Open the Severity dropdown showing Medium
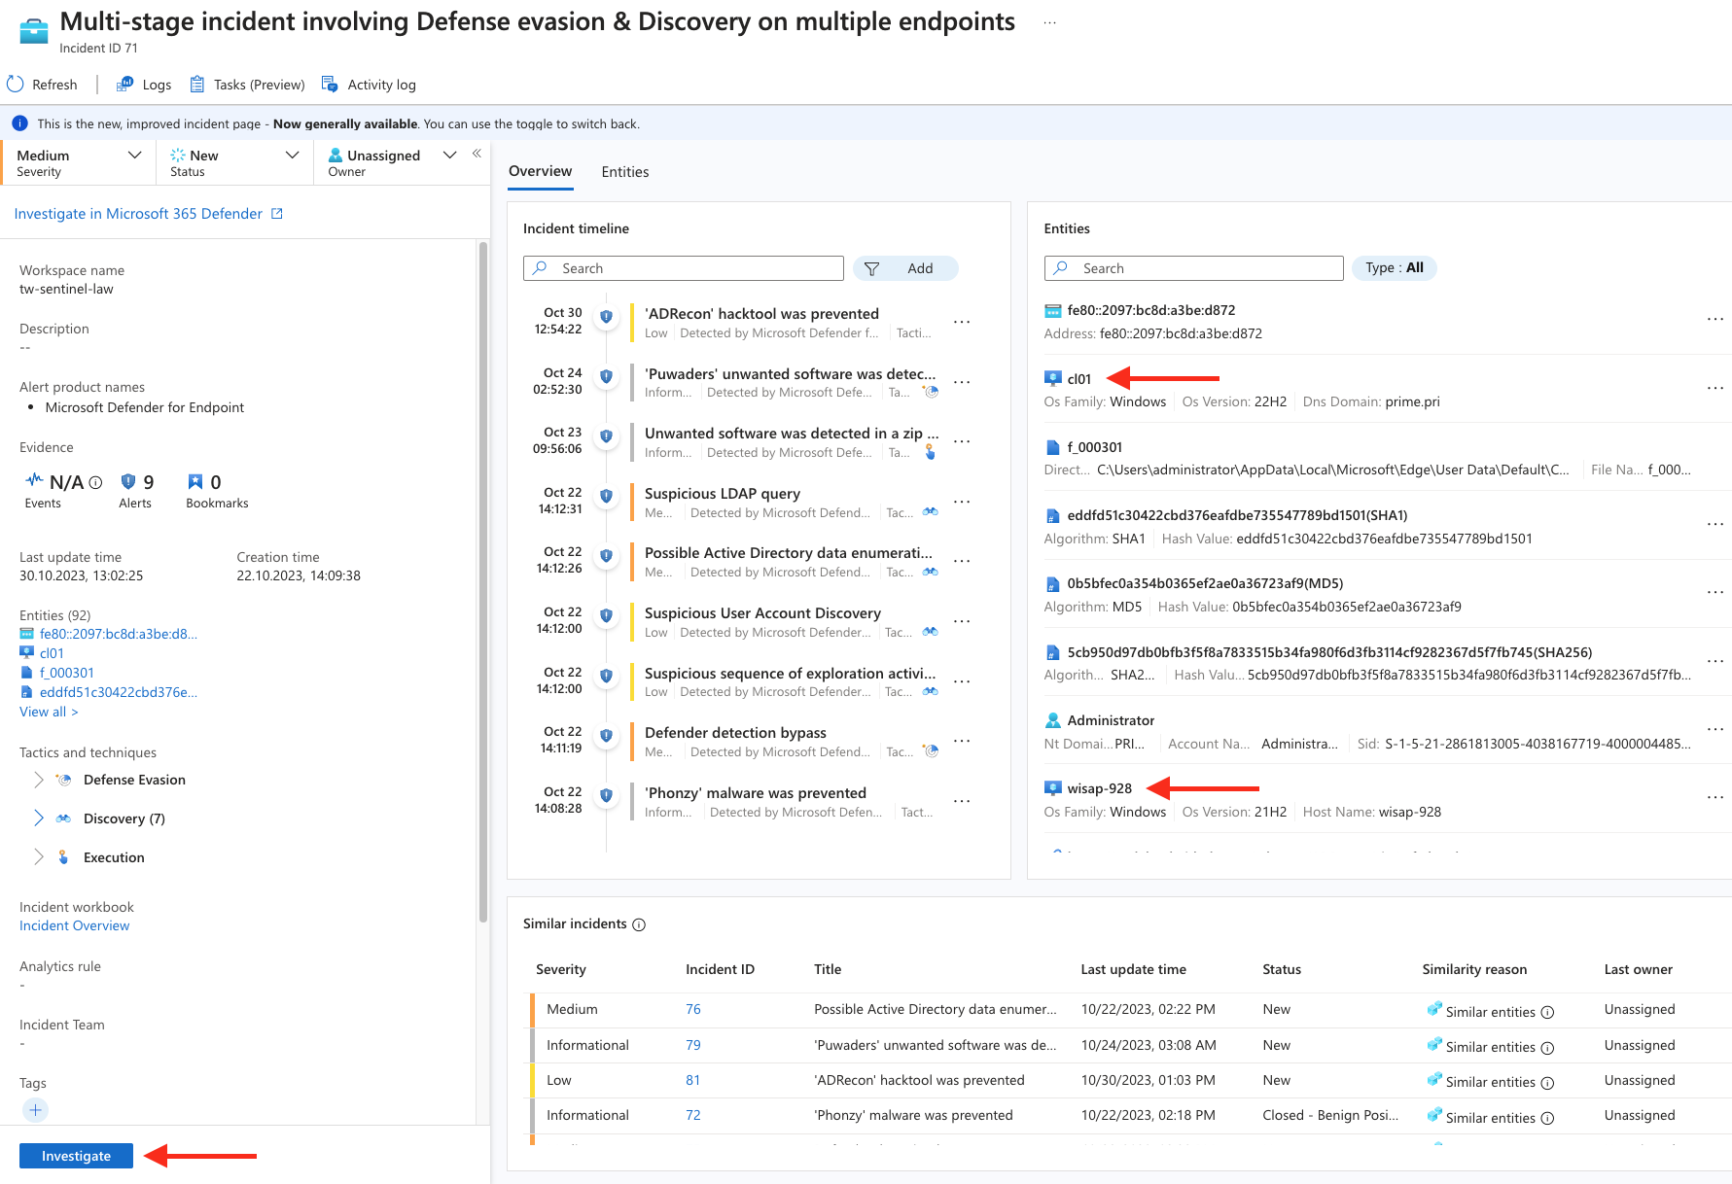Image resolution: width=1732 pixels, height=1184 pixels. point(134,156)
